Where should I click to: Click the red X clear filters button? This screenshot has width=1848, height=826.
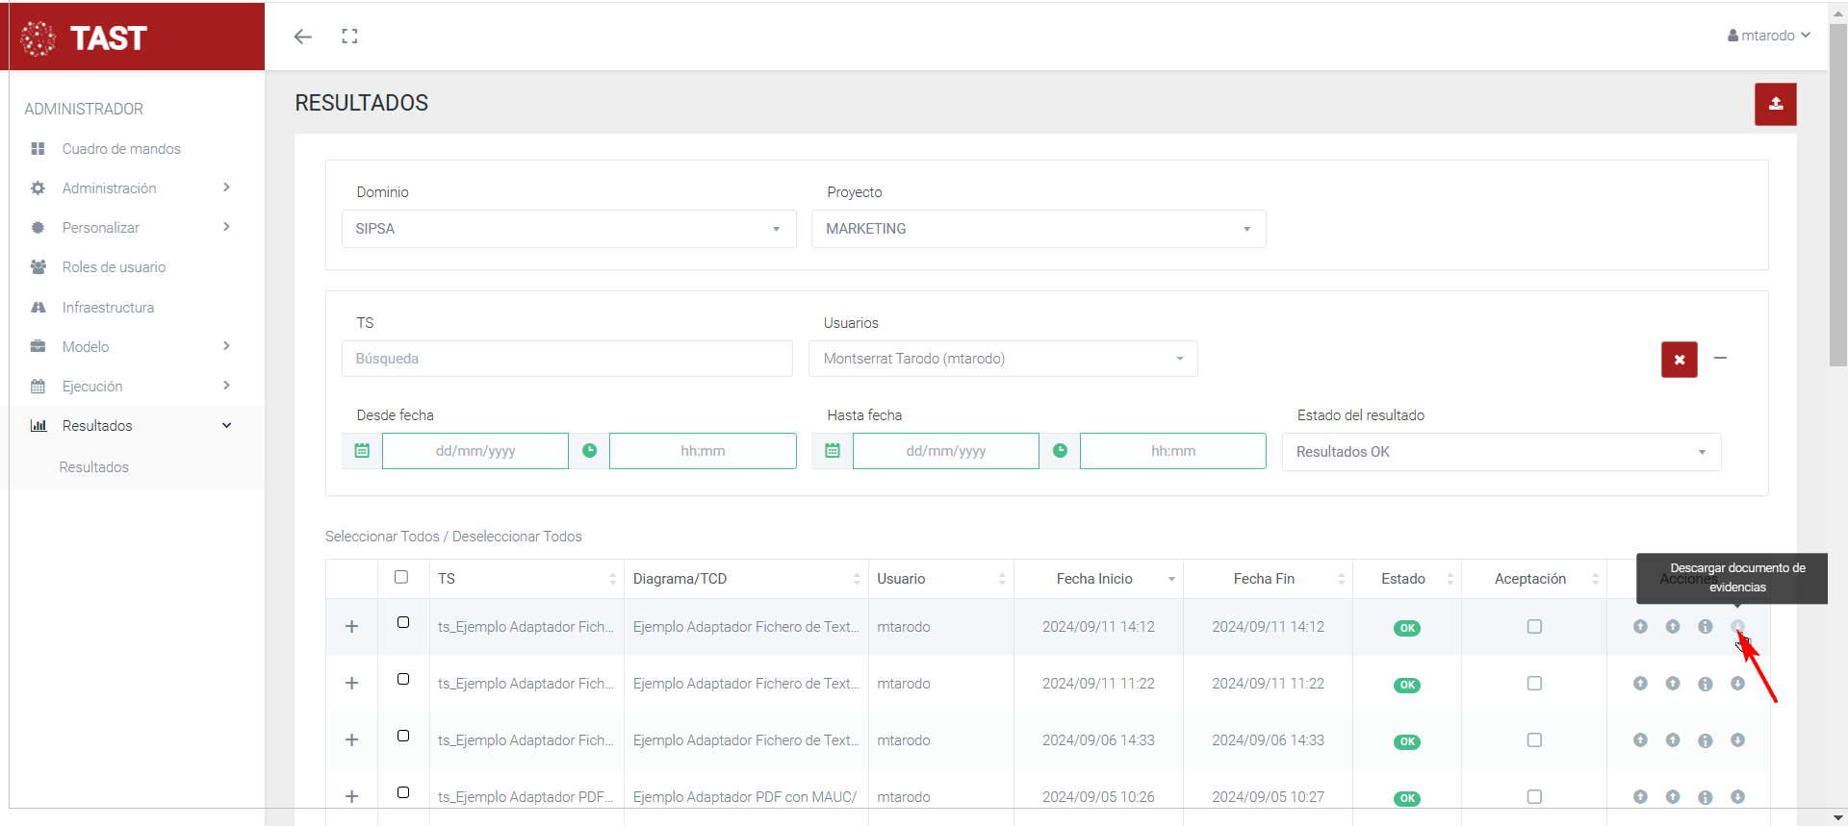coord(1679,360)
